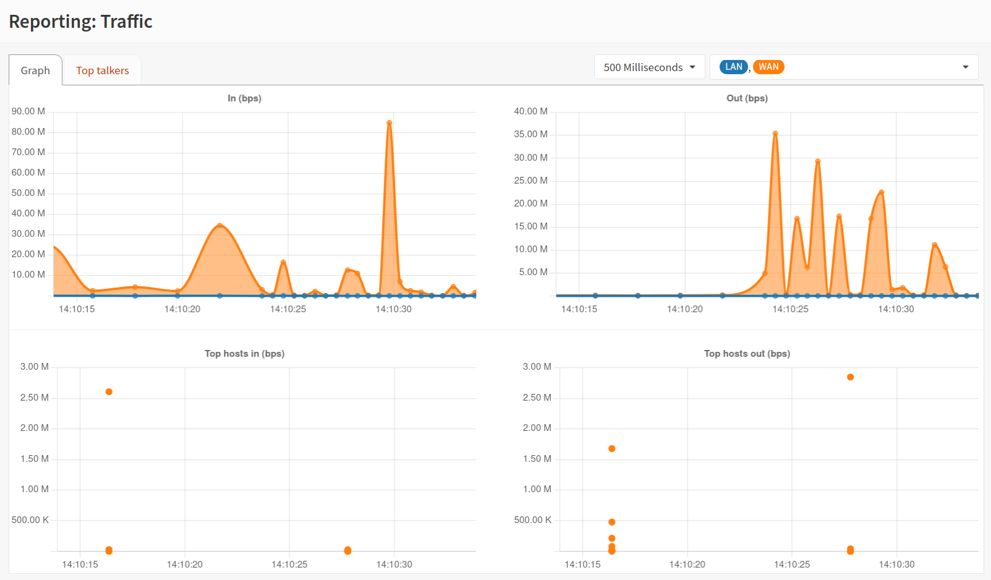Click the 1.7M dot in Top hosts out

(612, 449)
